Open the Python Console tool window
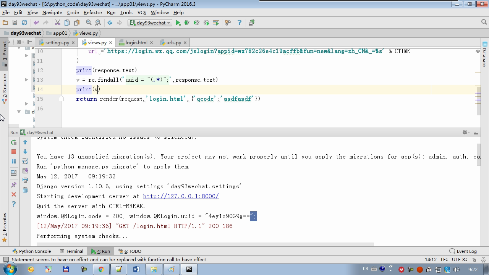This screenshot has width=489, height=275. point(32,251)
